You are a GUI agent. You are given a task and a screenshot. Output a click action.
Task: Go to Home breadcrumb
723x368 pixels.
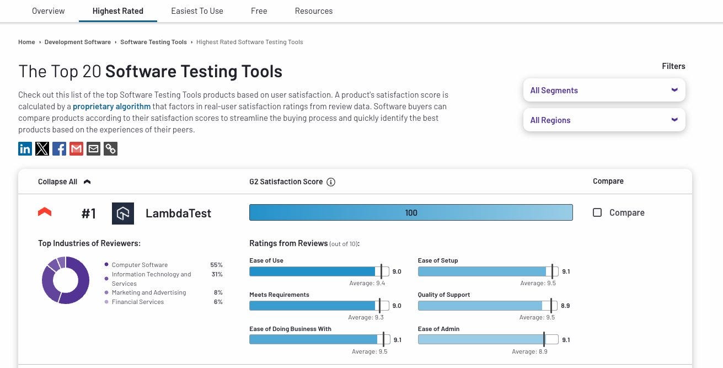[x=26, y=42]
